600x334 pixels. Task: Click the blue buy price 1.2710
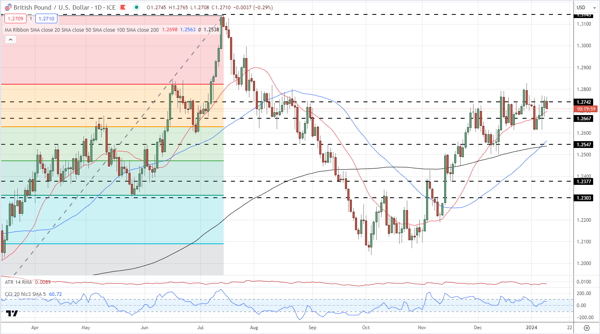pyautogui.click(x=47, y=18)
